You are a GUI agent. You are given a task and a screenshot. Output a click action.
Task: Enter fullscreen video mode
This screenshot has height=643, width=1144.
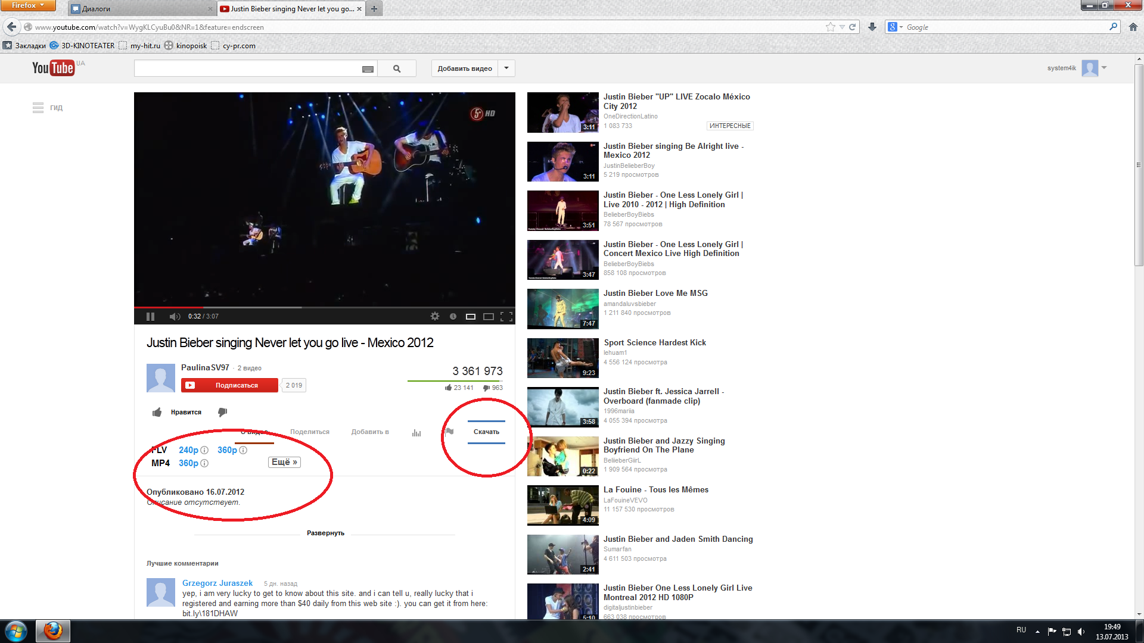pyautogui.click(x=506, y=317)
